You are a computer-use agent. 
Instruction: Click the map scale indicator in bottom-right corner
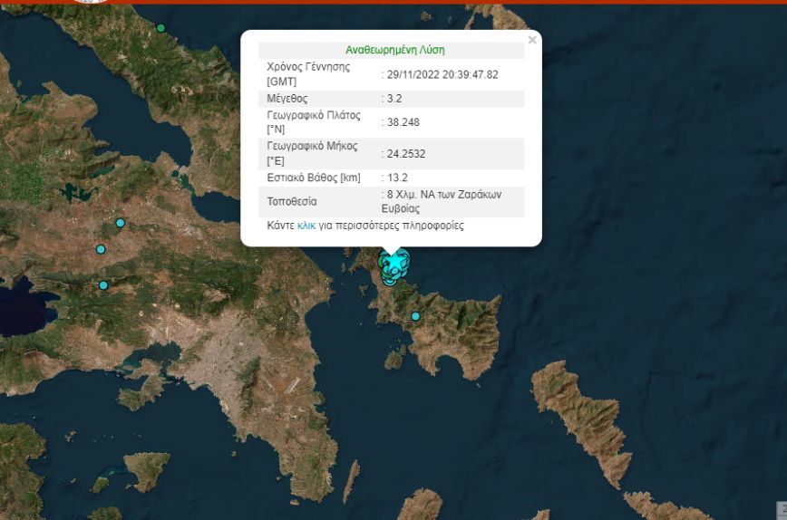click(x=781, y=510)
